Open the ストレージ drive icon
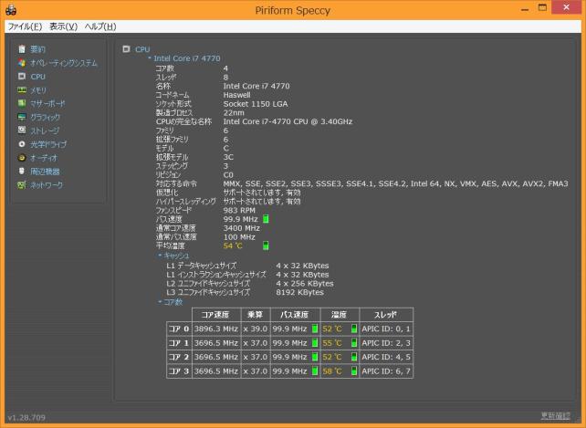Viewport: 586px width, 428px height. click(x=21, y=130)
